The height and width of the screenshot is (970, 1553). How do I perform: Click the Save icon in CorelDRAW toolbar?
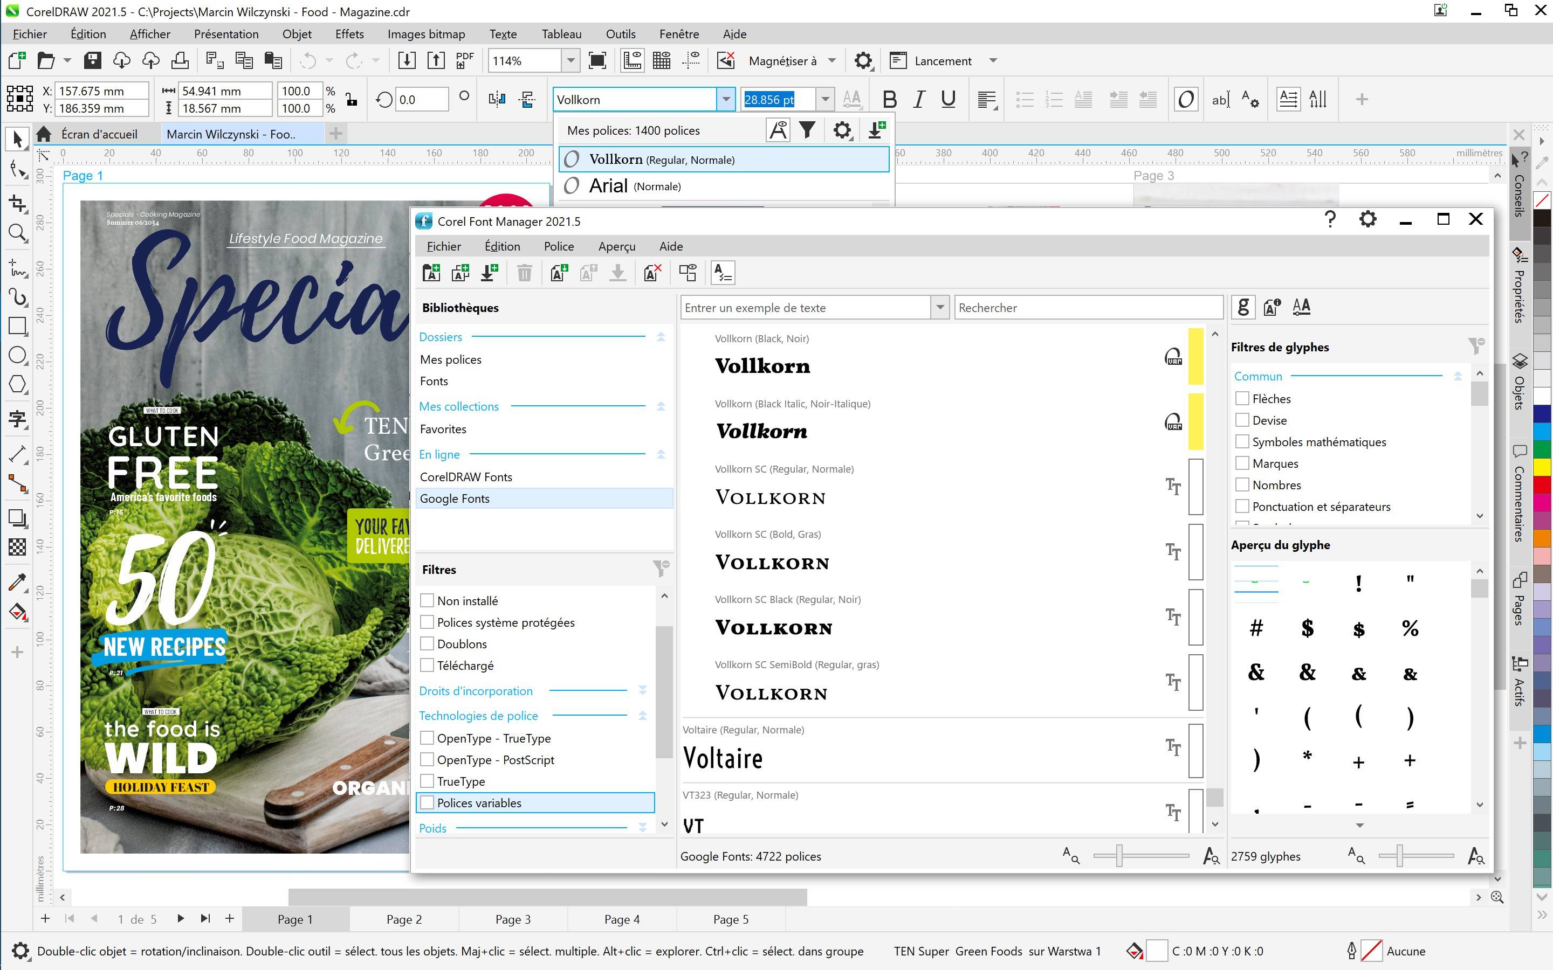[x=92, y=61]
